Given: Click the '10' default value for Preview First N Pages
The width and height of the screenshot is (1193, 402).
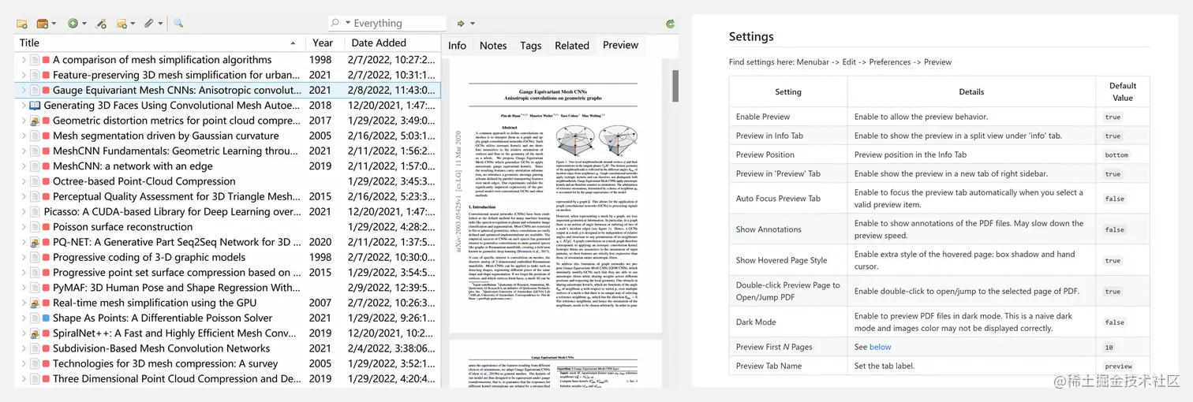Looking at the screenshot, I should (1109, 347).
